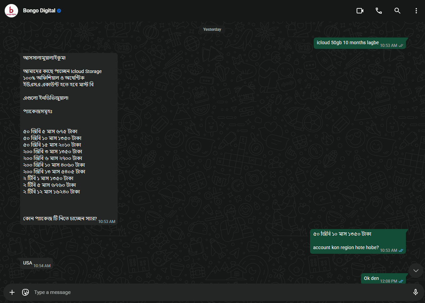Click the price line "২০০ জিবি ১৩ মাস ৫৪০৫ টাকা"
This screenshot has height=303, width=425.
pyautogui.click(x=54, y=171)
